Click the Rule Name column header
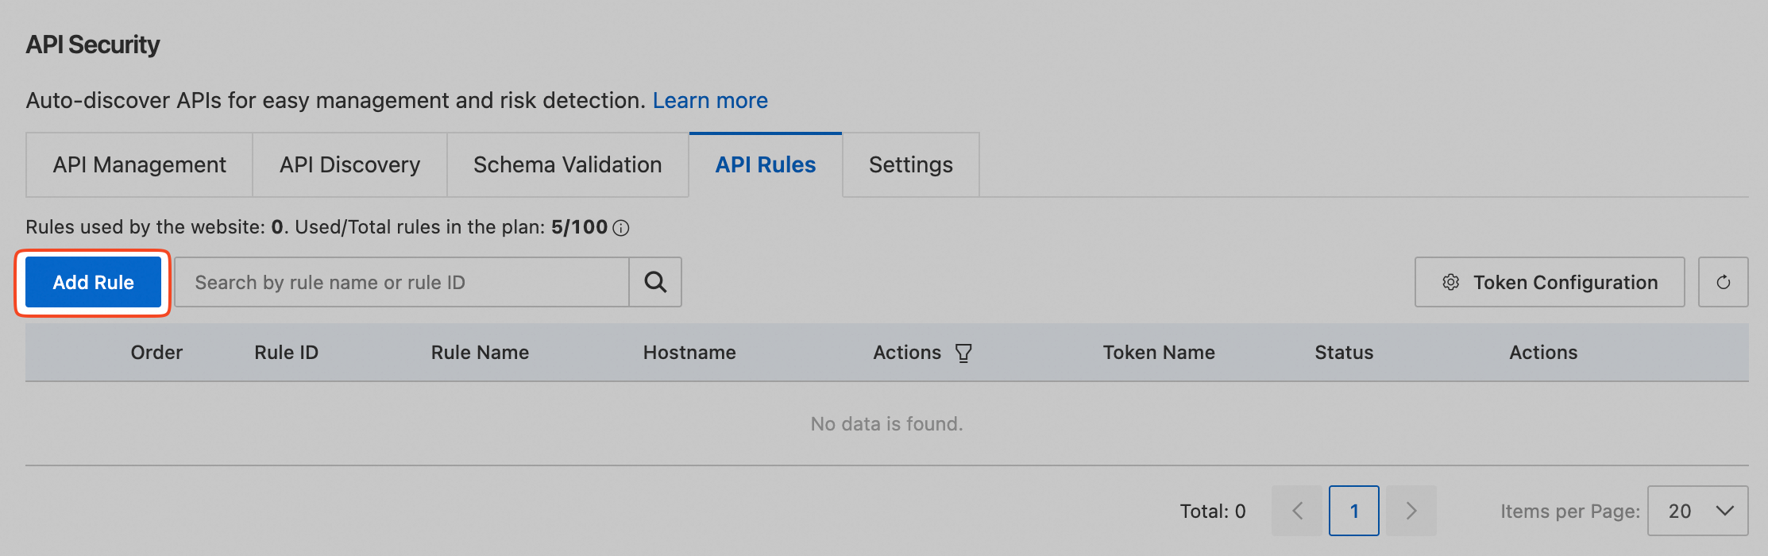This screenshot has height=556, width=1768. [x=480, y=353]
